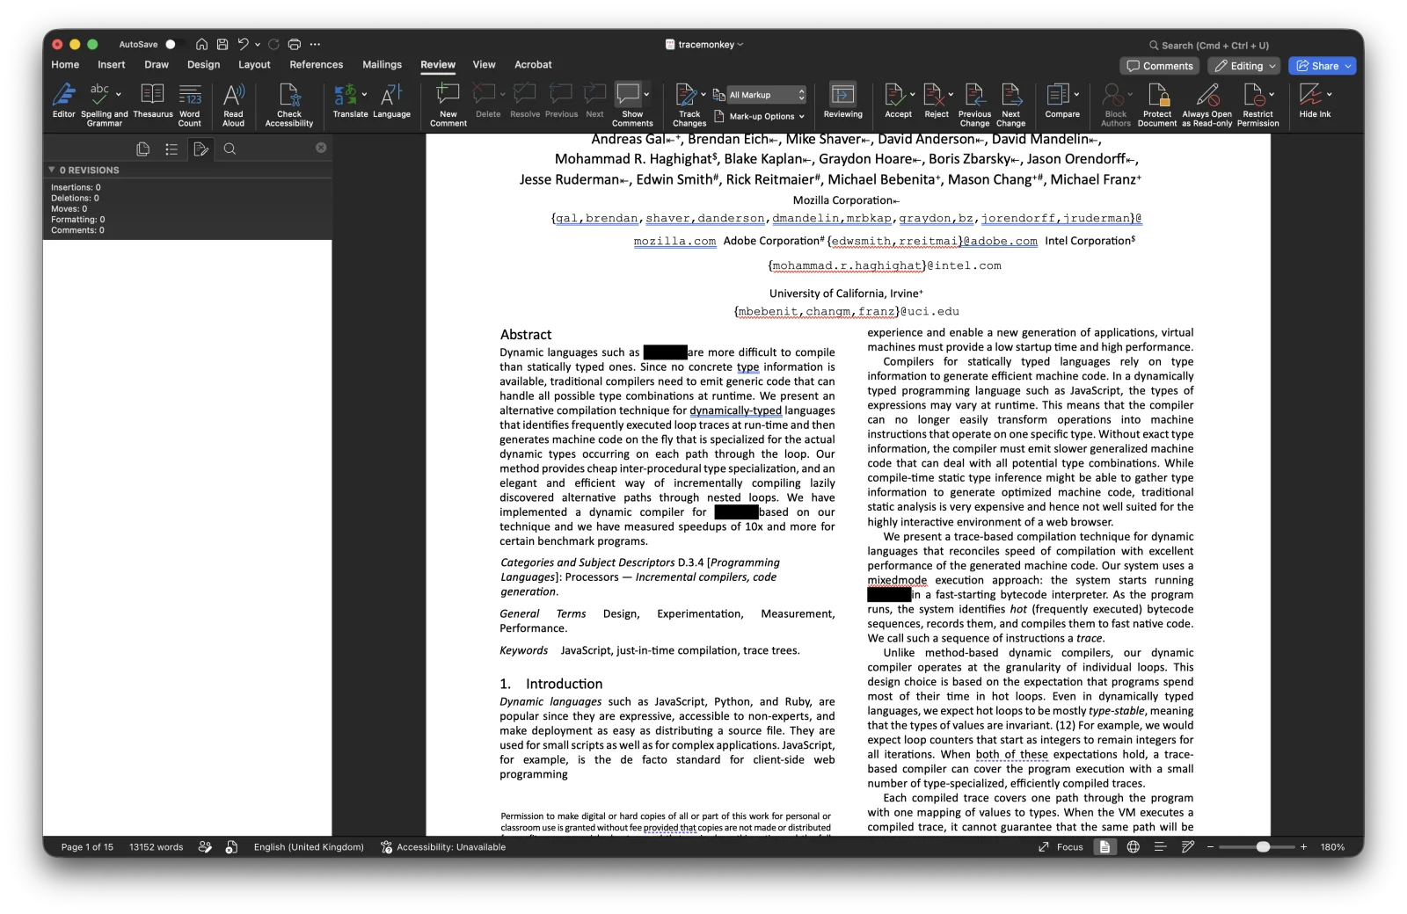
Task: Open the Share dropdown
Action: point(1347,66)
